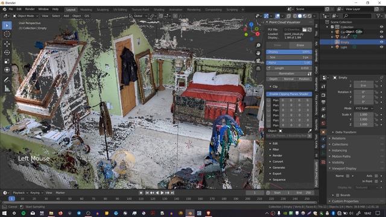Hide the Empty object in outliner

(381, 42)
